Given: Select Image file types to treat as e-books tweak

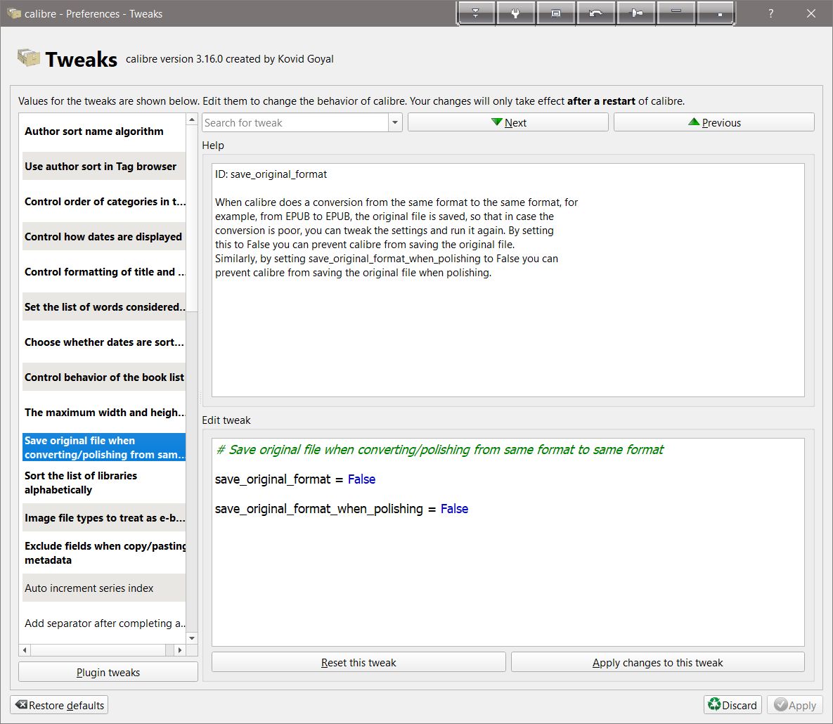Looking at the screenshot, I should coord(104,517).
